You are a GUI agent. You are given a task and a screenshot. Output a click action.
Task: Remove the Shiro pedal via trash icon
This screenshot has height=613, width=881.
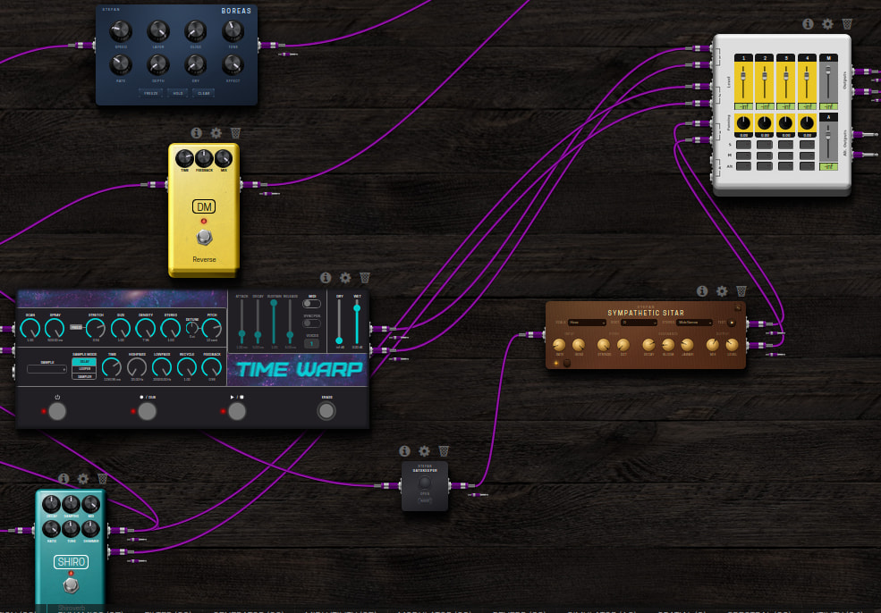coord(102,478)
